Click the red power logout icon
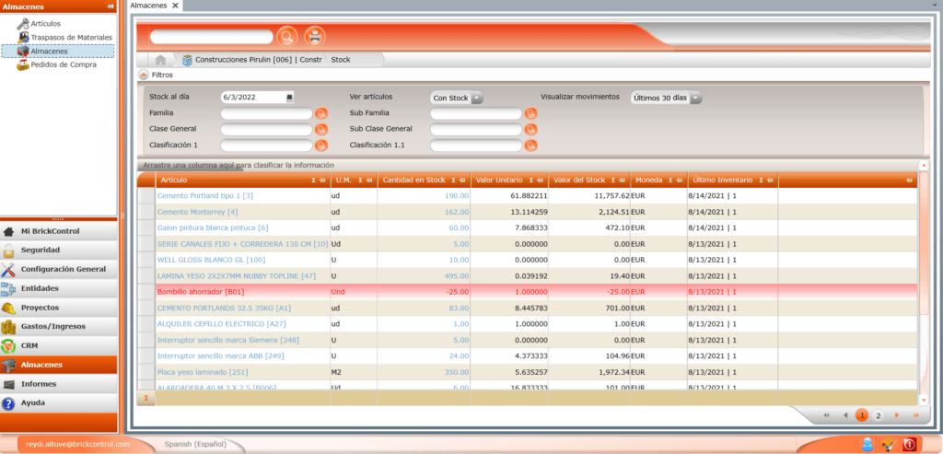Image resolution: width=943 pixels, height=454 pixels. [910, 444]
